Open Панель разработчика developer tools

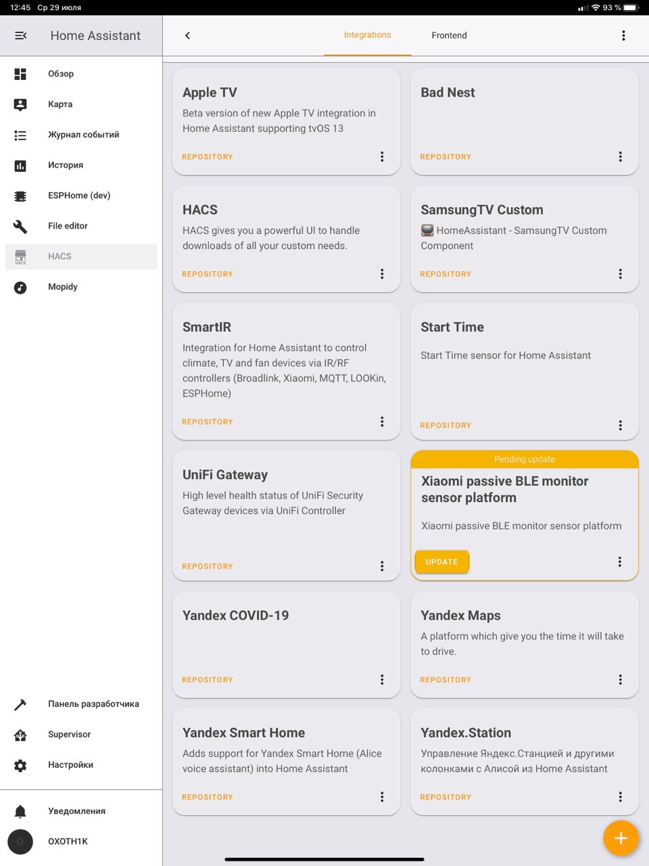pos(81,704)
